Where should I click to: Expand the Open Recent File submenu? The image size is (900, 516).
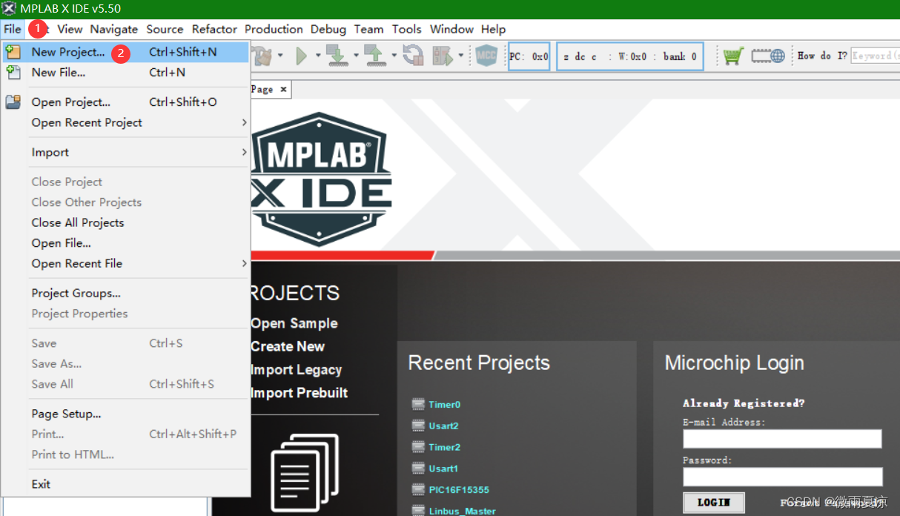point(244,263)
